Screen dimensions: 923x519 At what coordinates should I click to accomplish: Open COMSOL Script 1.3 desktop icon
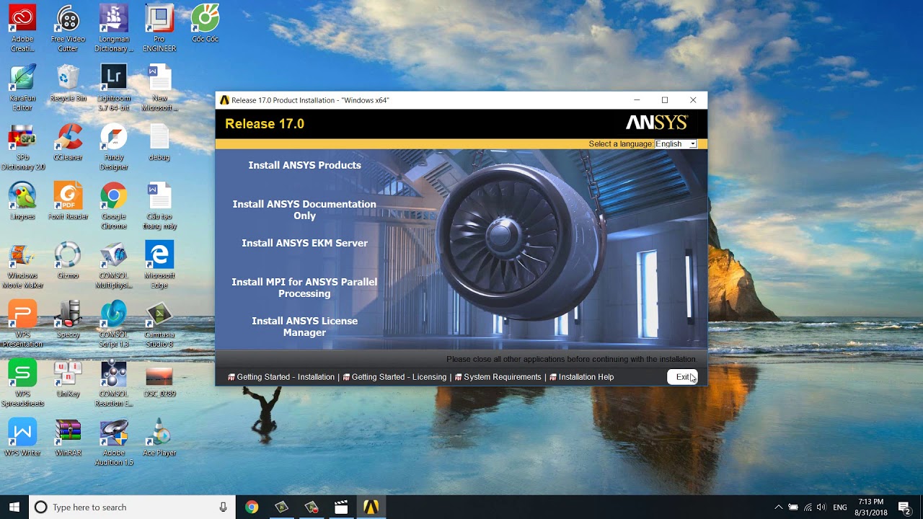(114, 324)
